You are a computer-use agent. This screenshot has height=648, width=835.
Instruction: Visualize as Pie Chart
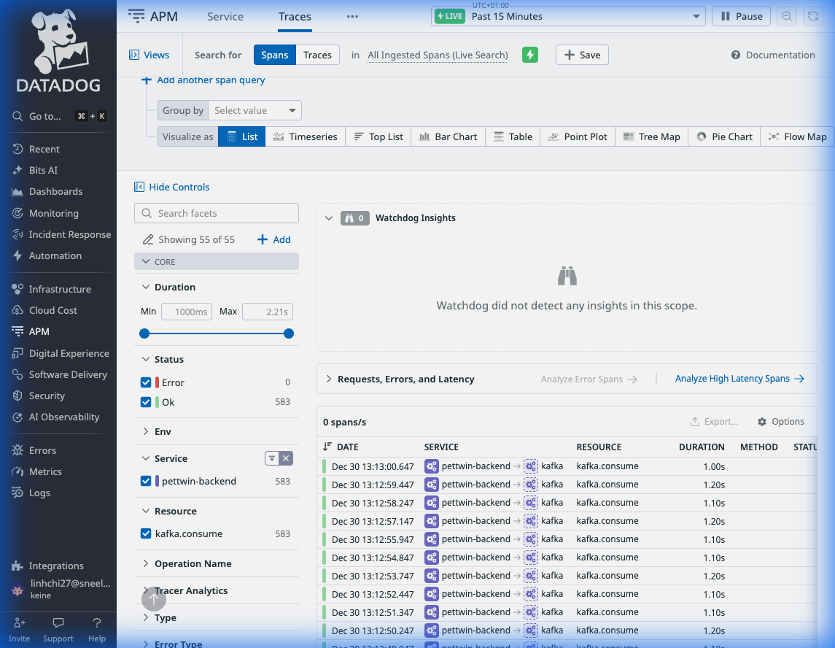[724, 137]
